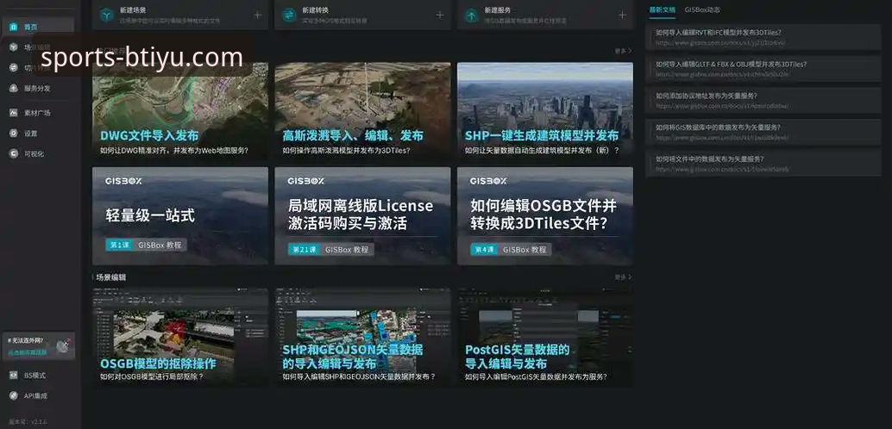Click the cube icon on 新建场景 card
This screenshot has height=429, width=892.
coord(106,15)
